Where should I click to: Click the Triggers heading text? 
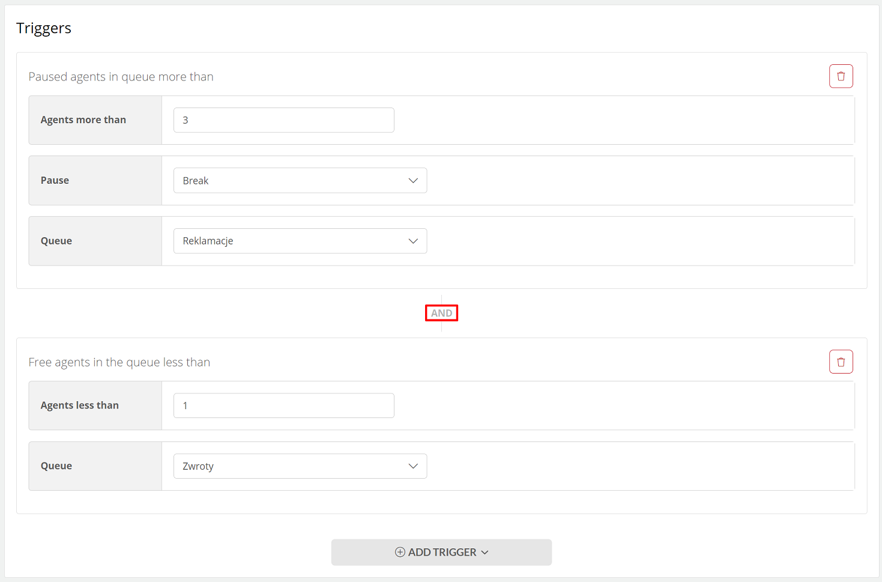pyautogui.click(x=44, y=28)
